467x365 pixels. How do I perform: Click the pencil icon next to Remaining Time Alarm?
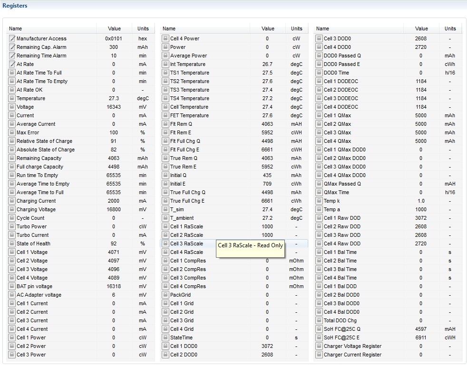12,56
